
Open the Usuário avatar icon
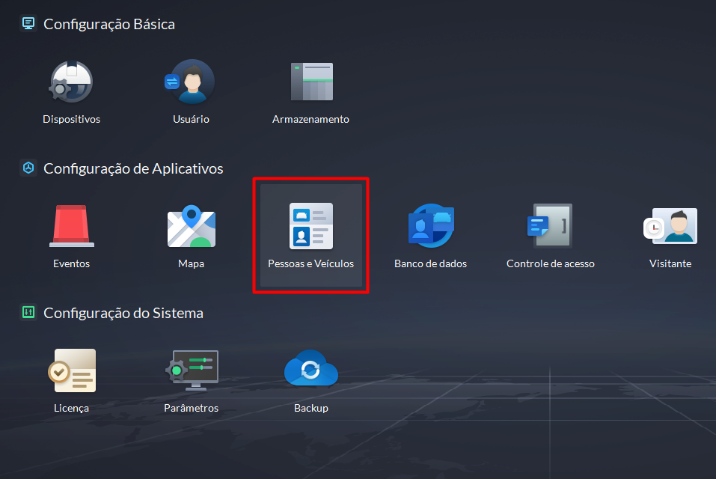tap(191, 82)
